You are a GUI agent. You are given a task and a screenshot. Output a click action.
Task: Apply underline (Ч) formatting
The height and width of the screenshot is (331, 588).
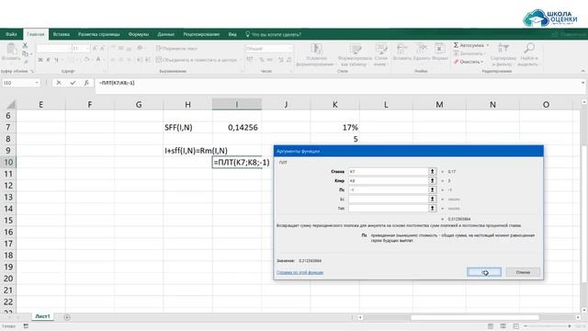point(56,60)
